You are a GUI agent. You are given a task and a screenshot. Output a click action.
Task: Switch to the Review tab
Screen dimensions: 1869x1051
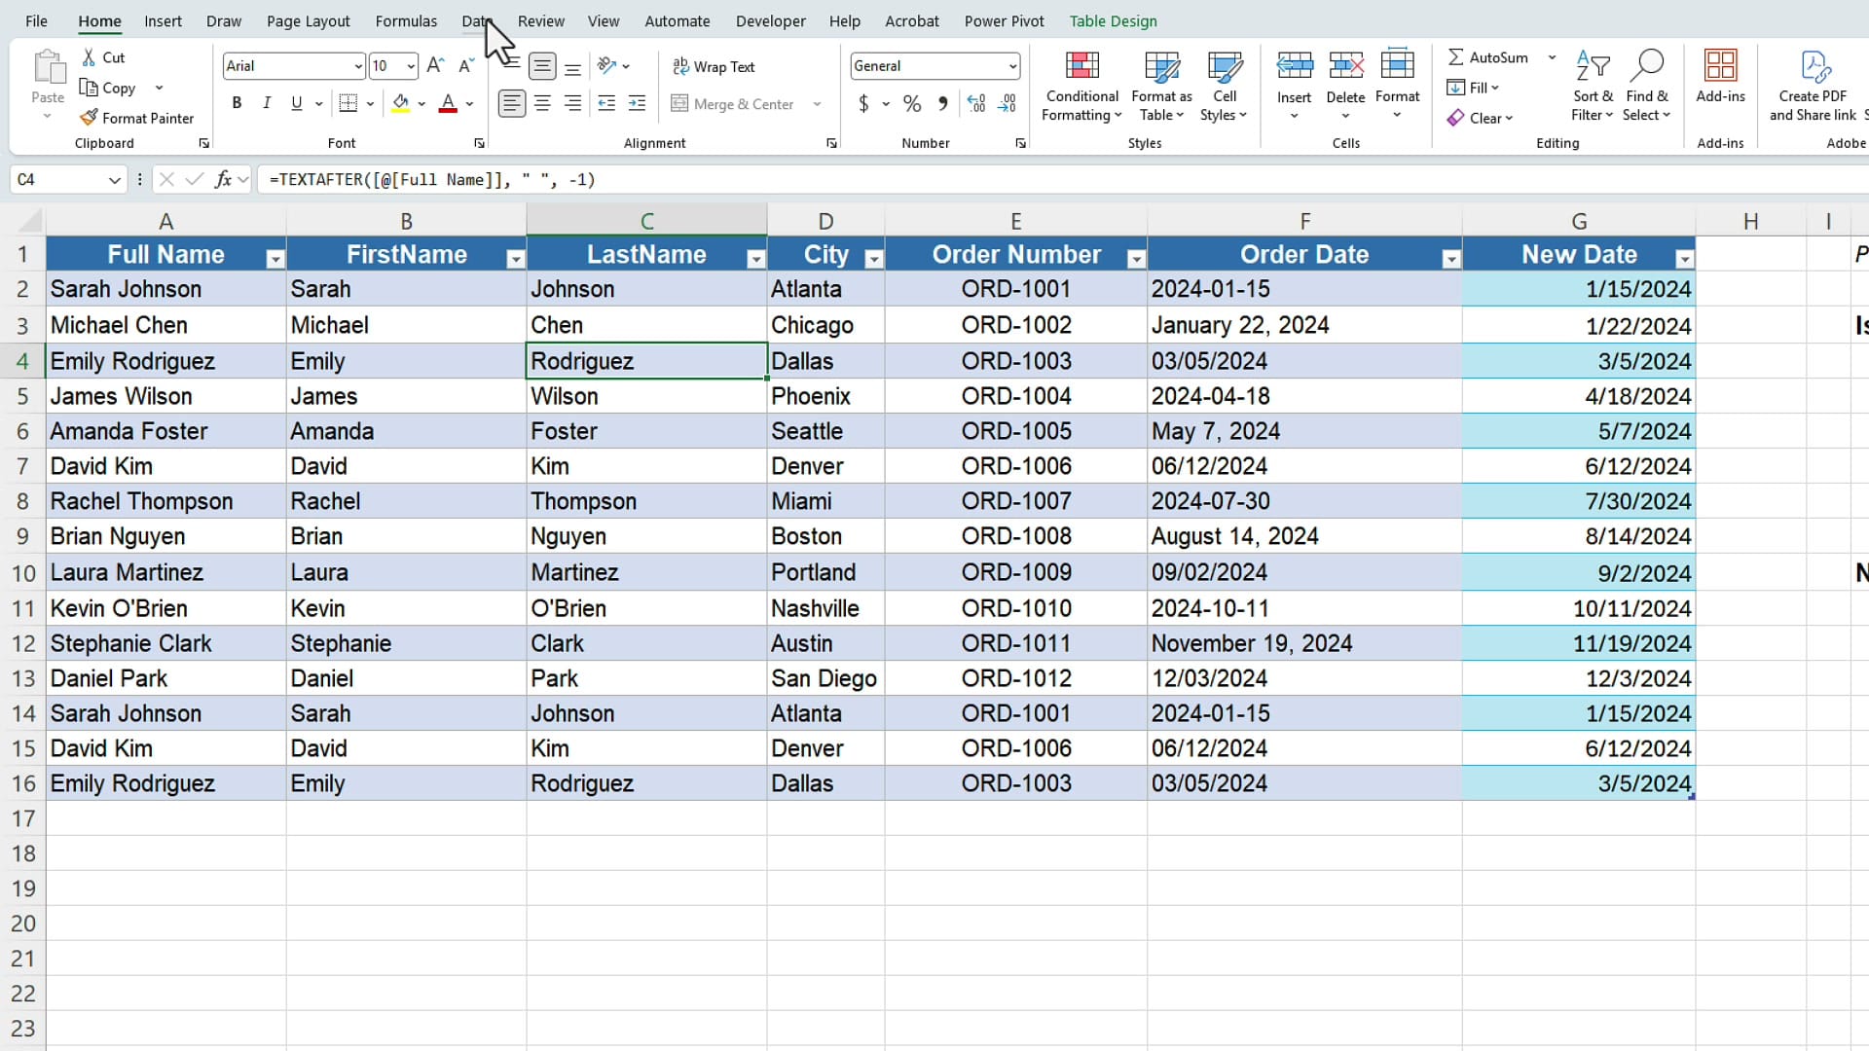pos(540,20)
